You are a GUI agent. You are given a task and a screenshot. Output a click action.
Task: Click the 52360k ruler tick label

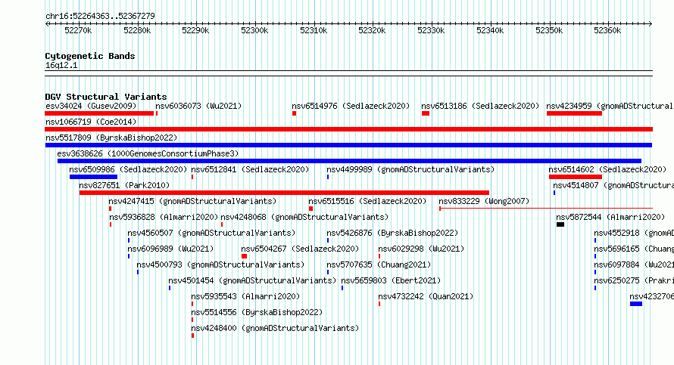pyautogui.click(x=607, y=30)
